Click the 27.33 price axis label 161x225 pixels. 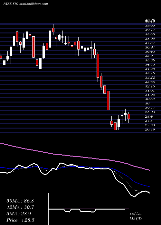coord(150,125)
